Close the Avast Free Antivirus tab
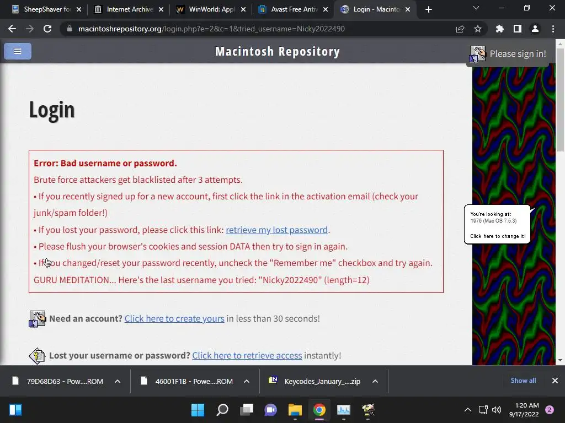Viewport: 565px width, 423px height. click(326, 9)
